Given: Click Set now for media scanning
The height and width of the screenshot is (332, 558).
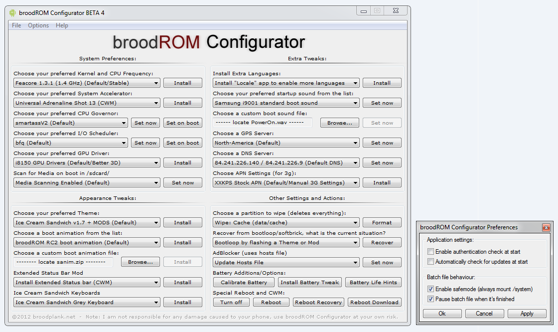Looking at the screenshot, I should tap(182, 183).
